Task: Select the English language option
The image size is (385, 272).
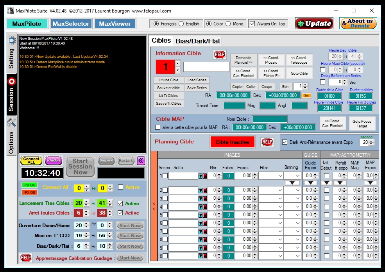Action: tap(181, 24)
